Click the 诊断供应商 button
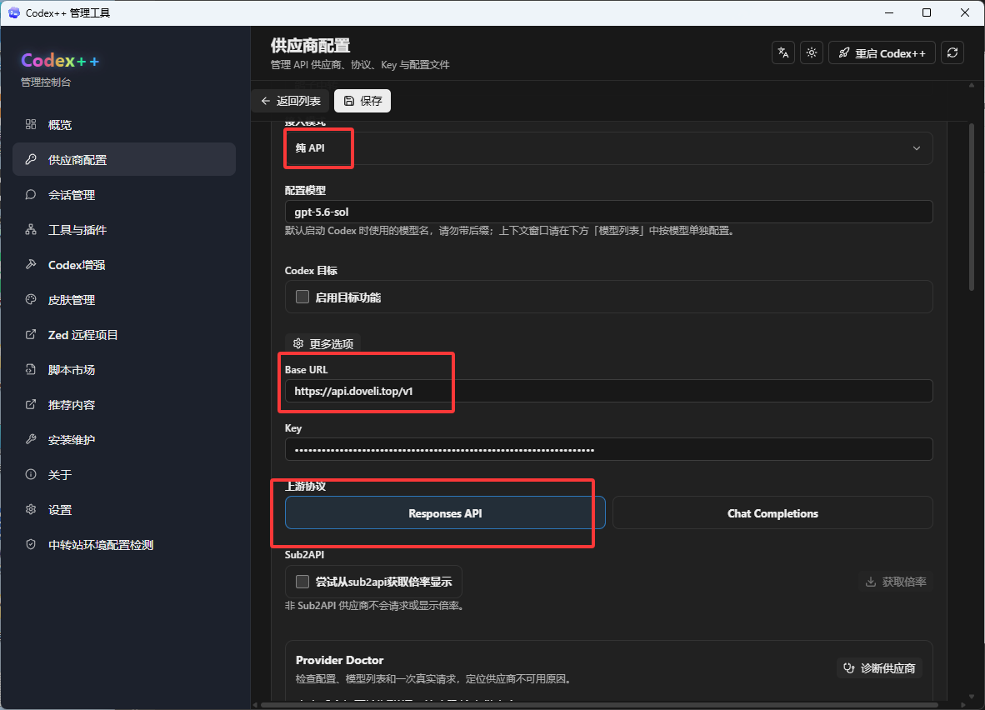 click(879, 667)
